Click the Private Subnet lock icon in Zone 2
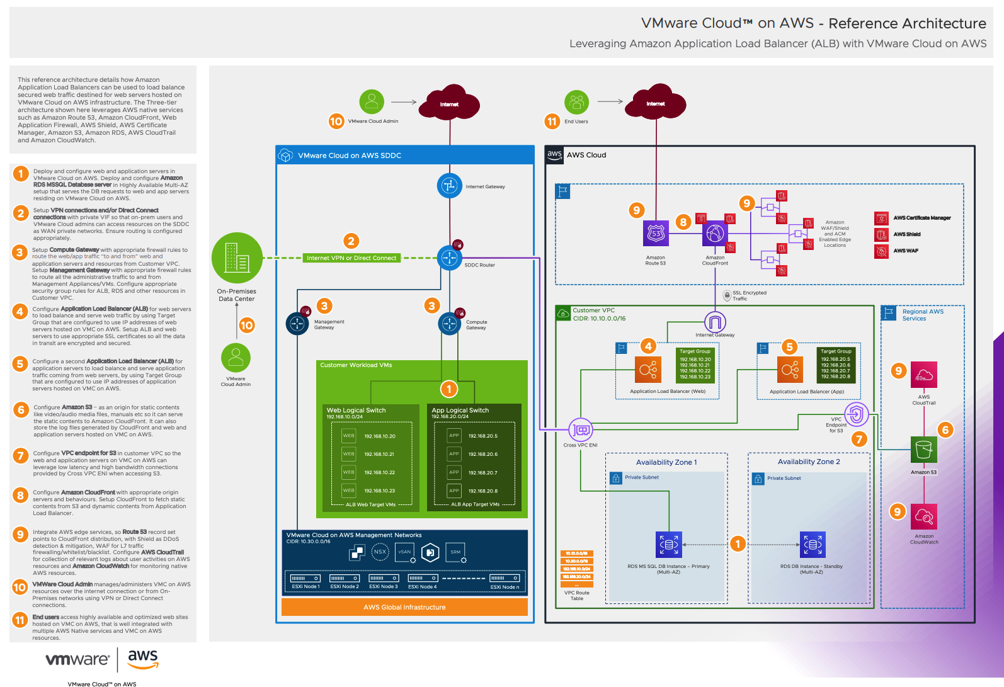This screenshot has width=1004, height=687. 758,479
